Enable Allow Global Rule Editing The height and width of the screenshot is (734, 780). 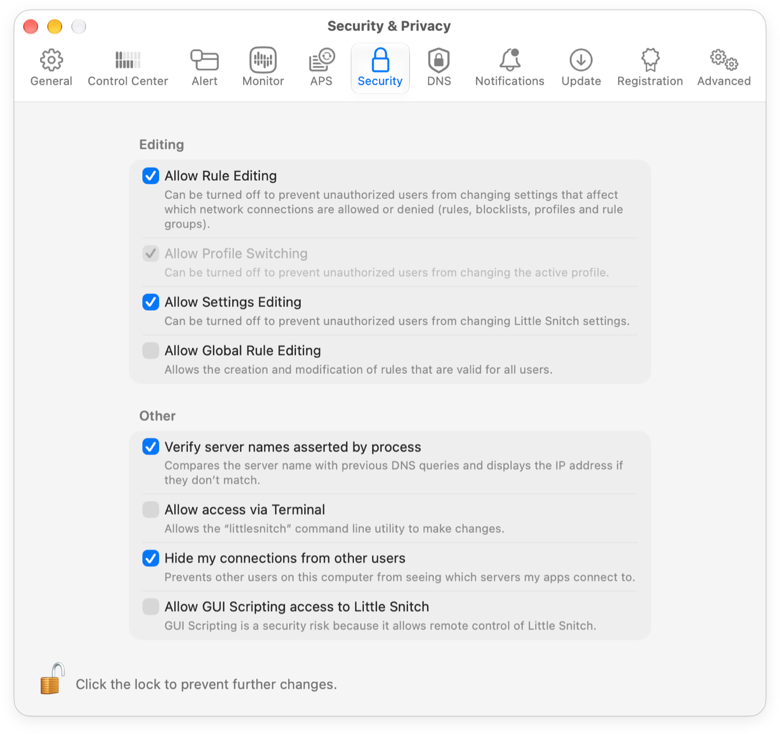click(x=151, y=351)
